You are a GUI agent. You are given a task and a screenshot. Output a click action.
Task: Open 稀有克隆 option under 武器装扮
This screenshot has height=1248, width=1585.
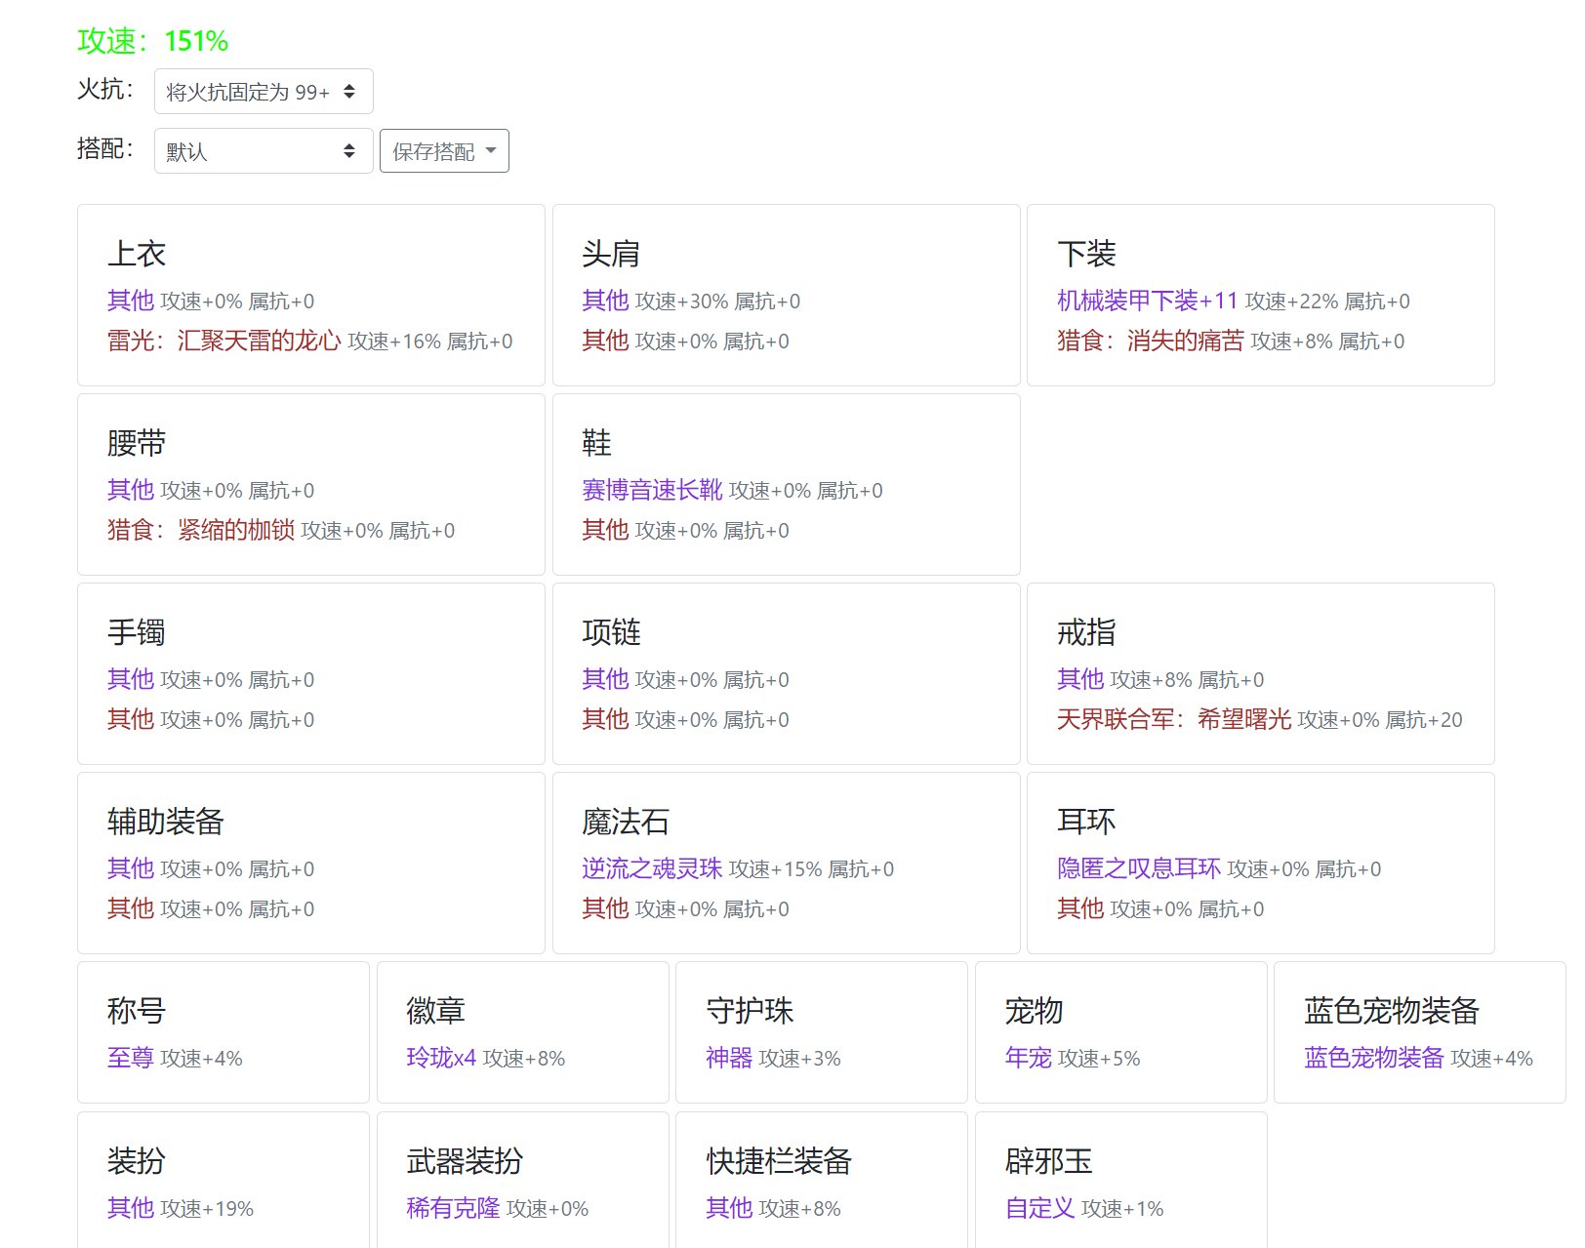tap(453, 1208)
